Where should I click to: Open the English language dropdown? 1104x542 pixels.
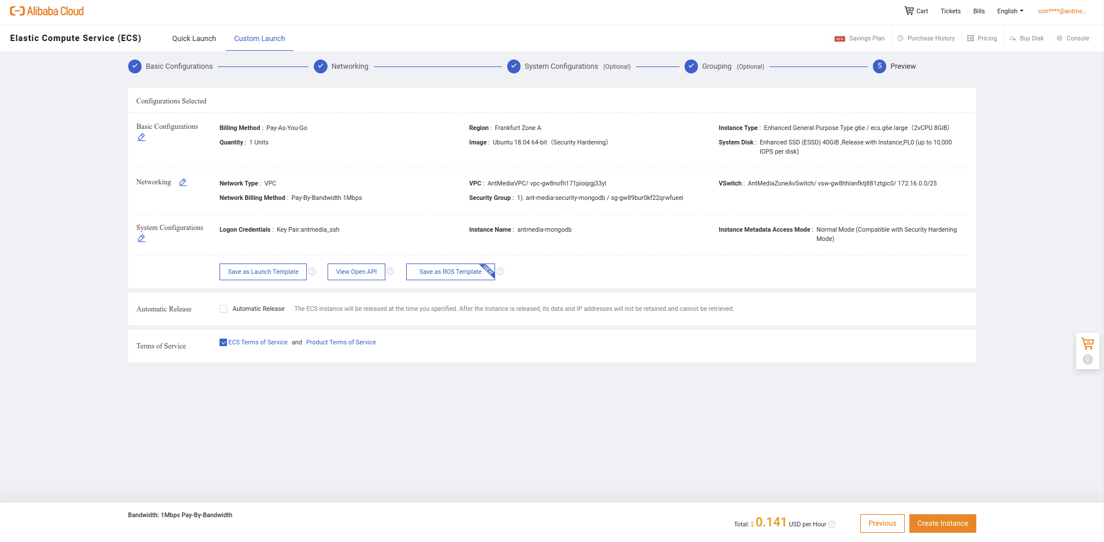tap(1010, 11)
